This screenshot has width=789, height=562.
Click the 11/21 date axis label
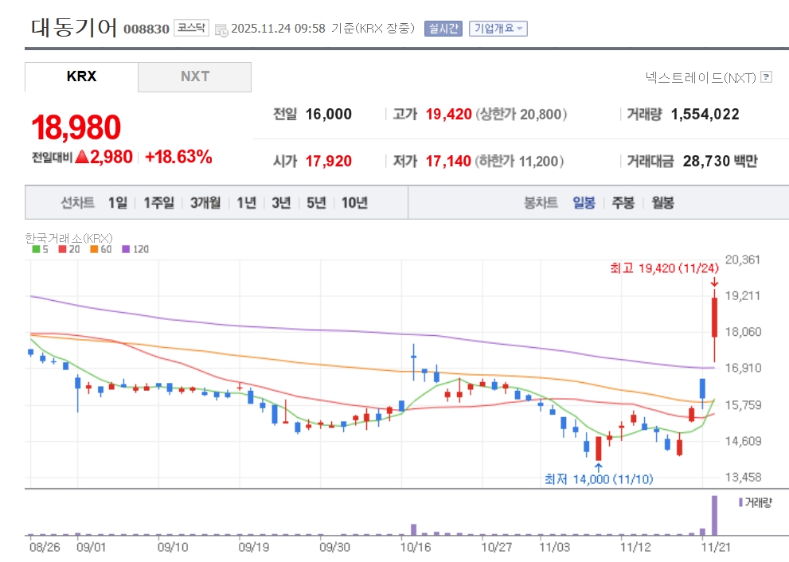click(x=716, y=548)
